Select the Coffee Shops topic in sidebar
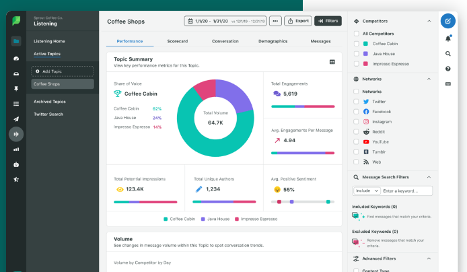Screen dimensions: 467x272 point(63,84)
